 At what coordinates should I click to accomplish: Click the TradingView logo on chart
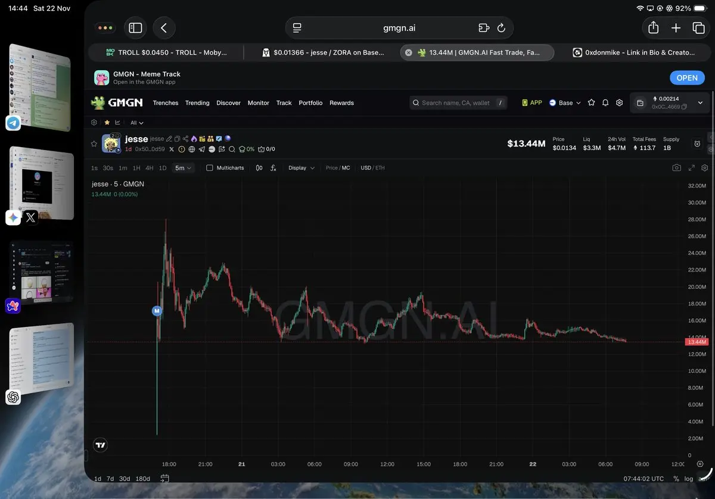pos(100,444)
